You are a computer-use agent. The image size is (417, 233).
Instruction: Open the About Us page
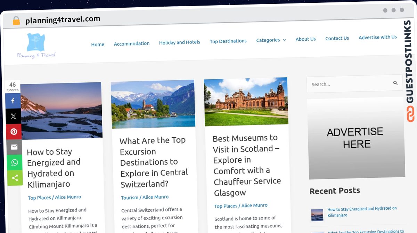click(306, 39)
